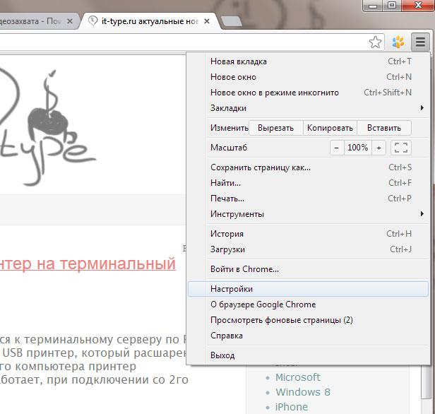Click 'Войти в Chrome...'

click(308, 269)
